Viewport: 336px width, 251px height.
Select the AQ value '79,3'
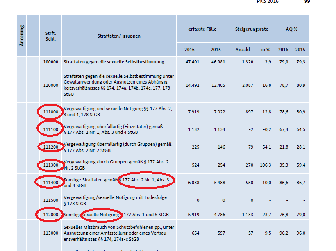(301, 62)
